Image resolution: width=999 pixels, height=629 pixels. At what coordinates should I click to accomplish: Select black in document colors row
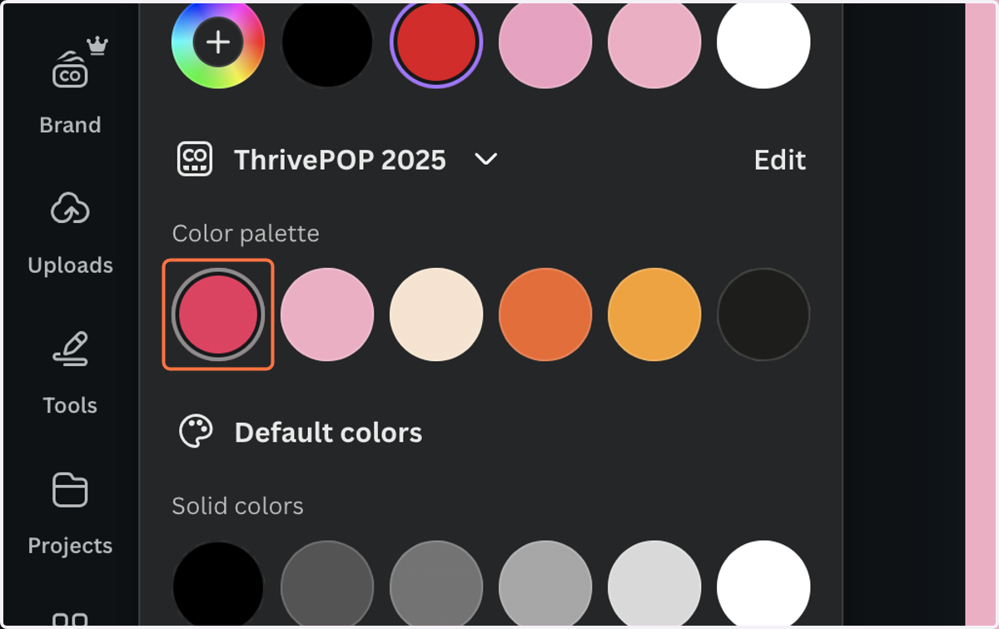coord(327,41)
